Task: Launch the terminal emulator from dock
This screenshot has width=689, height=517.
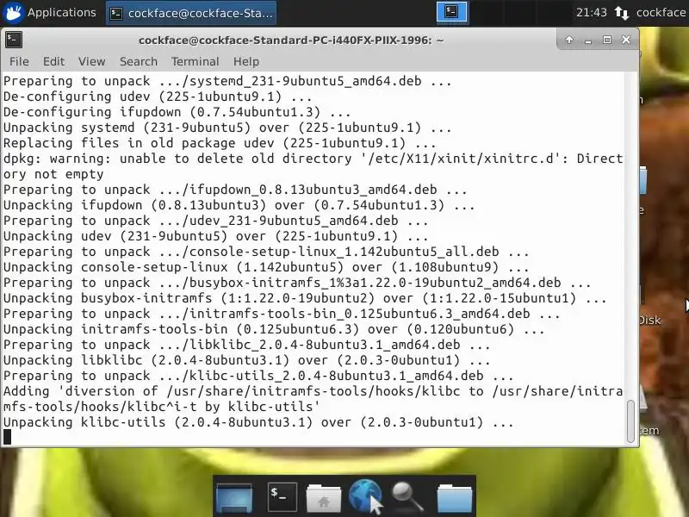Action: pyautogui.click(x=282, y=497)
